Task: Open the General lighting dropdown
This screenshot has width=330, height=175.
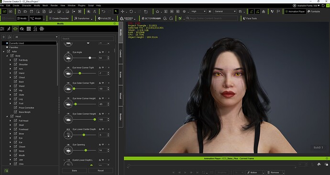Action: [225, 12]
